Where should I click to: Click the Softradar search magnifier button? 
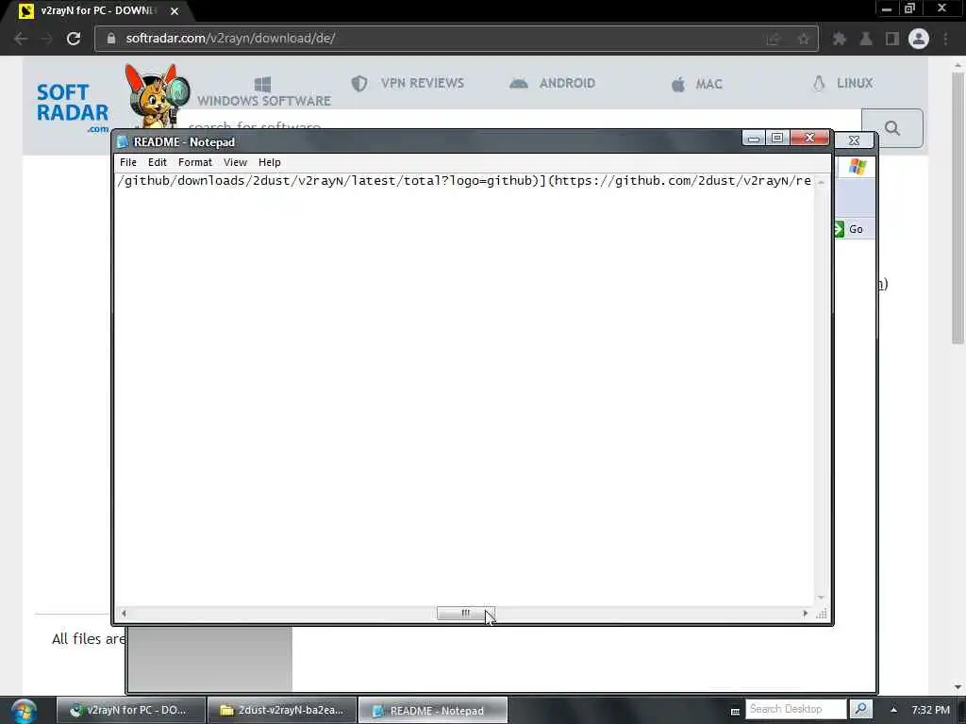tap(892, 128)
